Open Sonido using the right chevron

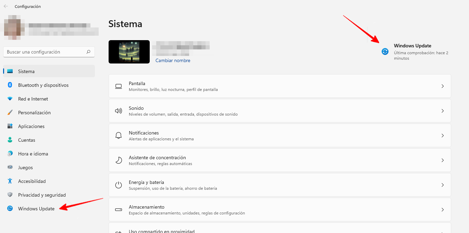coord(443,111)
